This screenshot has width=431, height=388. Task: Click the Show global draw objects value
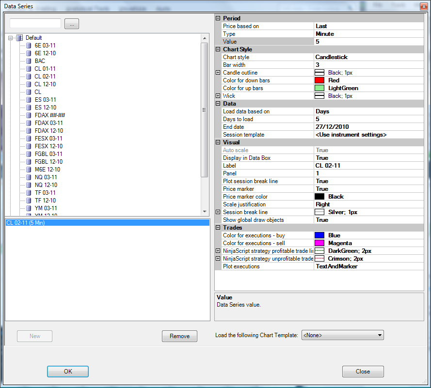click(x=369, y=220)
